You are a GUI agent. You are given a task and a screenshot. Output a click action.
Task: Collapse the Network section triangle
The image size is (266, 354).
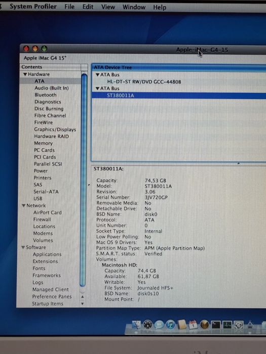23,205
